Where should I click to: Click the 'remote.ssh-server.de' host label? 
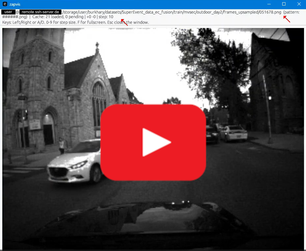(40, 12)
